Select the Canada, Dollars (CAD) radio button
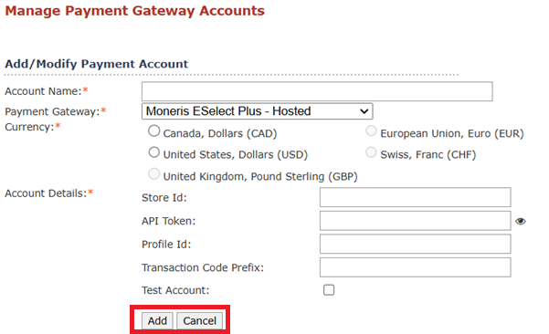 click(154, 131)
